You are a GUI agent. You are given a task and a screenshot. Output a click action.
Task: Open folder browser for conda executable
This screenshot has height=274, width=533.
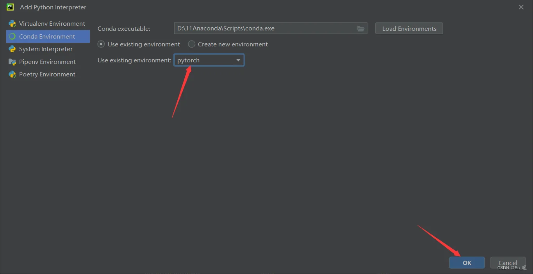[361, 28]
